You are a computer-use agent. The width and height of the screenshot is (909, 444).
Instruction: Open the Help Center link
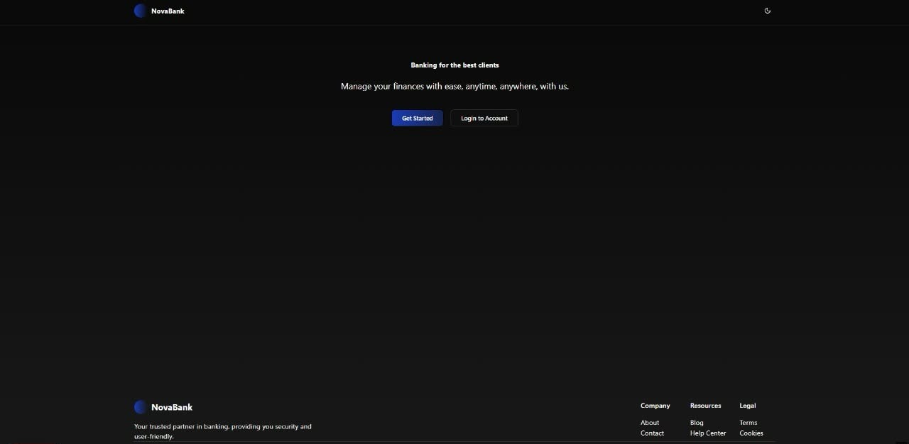pyautogui.click(x=708, y=433)
